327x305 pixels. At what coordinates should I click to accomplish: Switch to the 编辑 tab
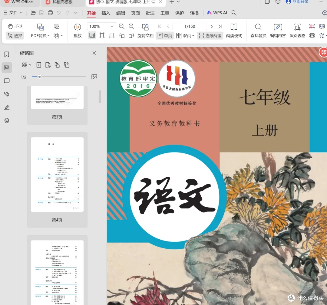click(121, 13)
